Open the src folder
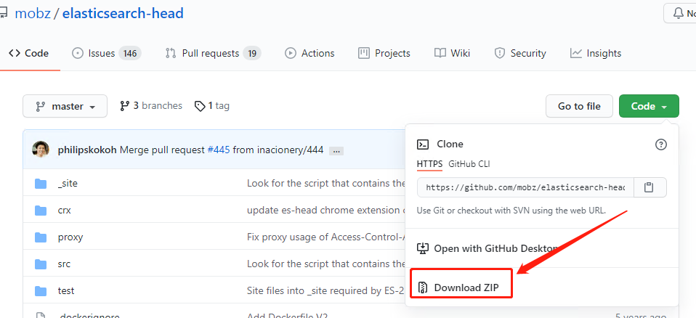696x318 pixels. point(64,264)
